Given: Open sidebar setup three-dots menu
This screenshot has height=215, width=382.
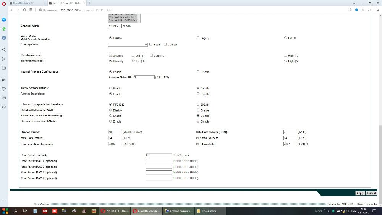Looking at the screenshot, I should (x=4, y=199).
